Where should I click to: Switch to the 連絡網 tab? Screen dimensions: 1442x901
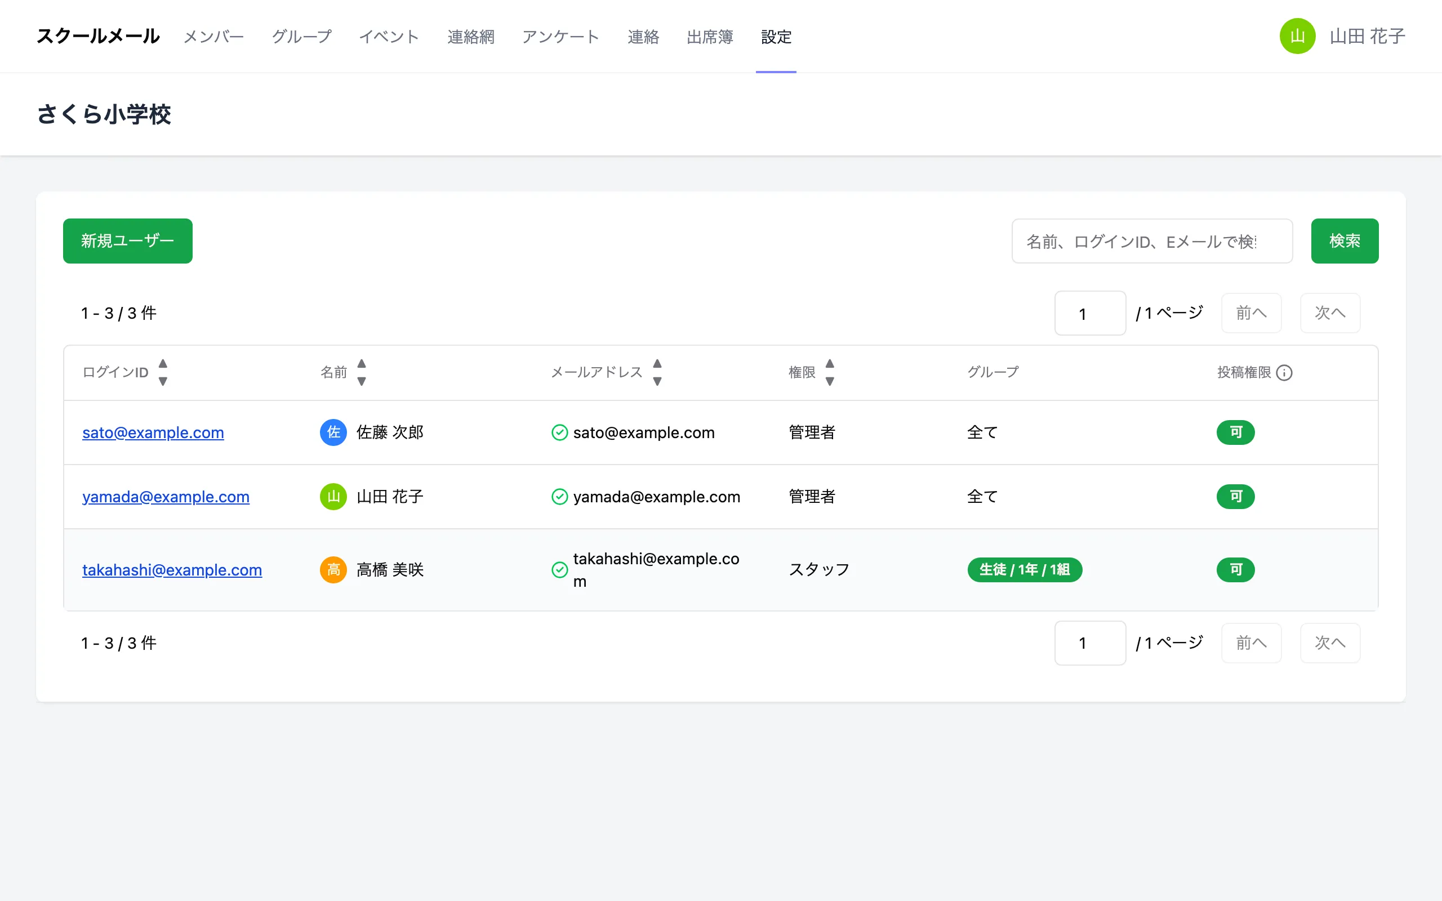point(471,37)
